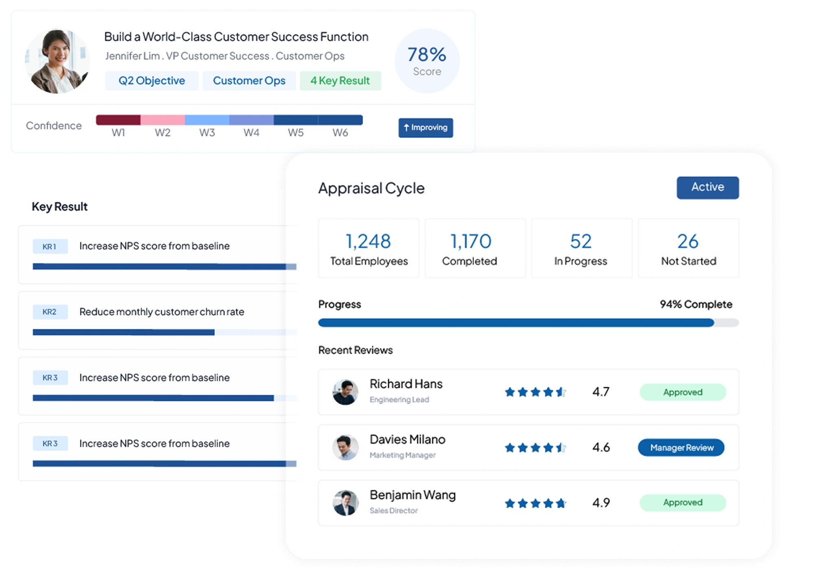Click the Confidence label
Viewport: 825px width, 572px height.
tap(54, 126)
